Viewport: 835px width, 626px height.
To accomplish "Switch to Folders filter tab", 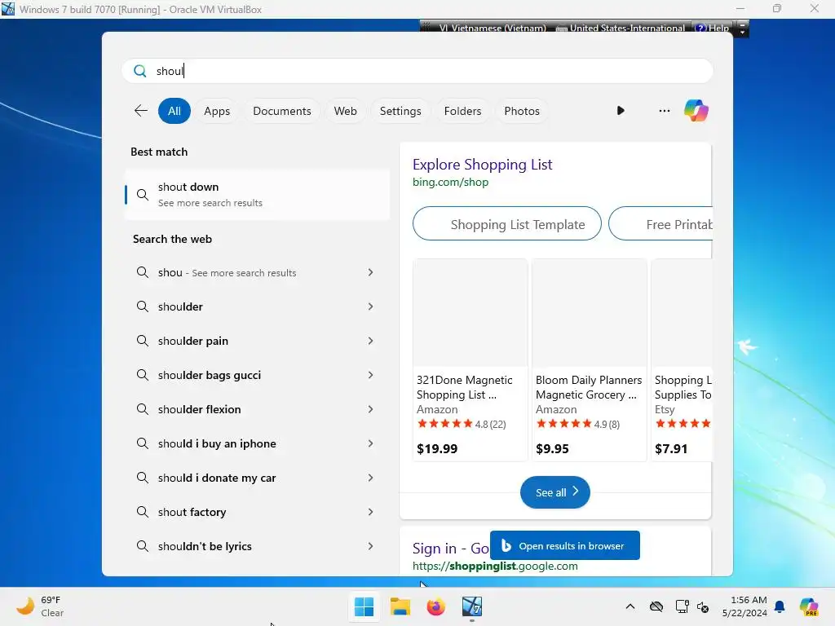I will [x=462, y=111].
